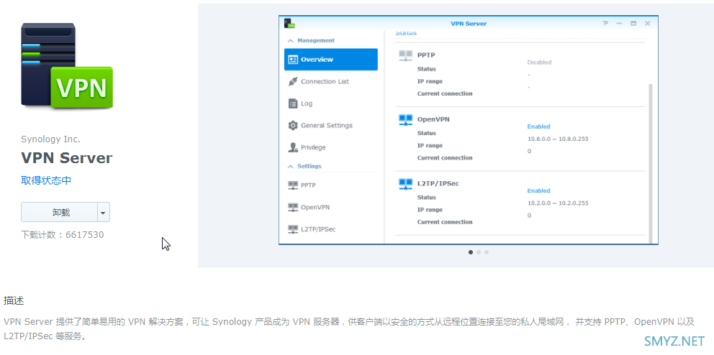Click the Overview icon in sidebar
The width and height of the screenshot is (714, 355).
pyautogui.click(x=293, y=60)
